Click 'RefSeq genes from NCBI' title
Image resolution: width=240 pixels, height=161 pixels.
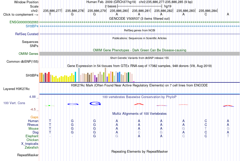coord(140,30)
